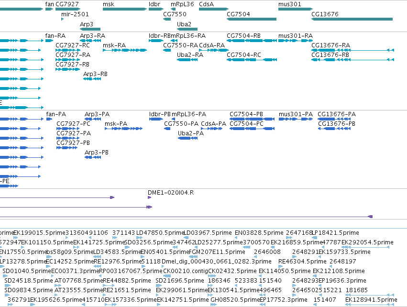Click the SD09834.5prime EST label
The image size is (407, 307).
[x=29, y=290]
